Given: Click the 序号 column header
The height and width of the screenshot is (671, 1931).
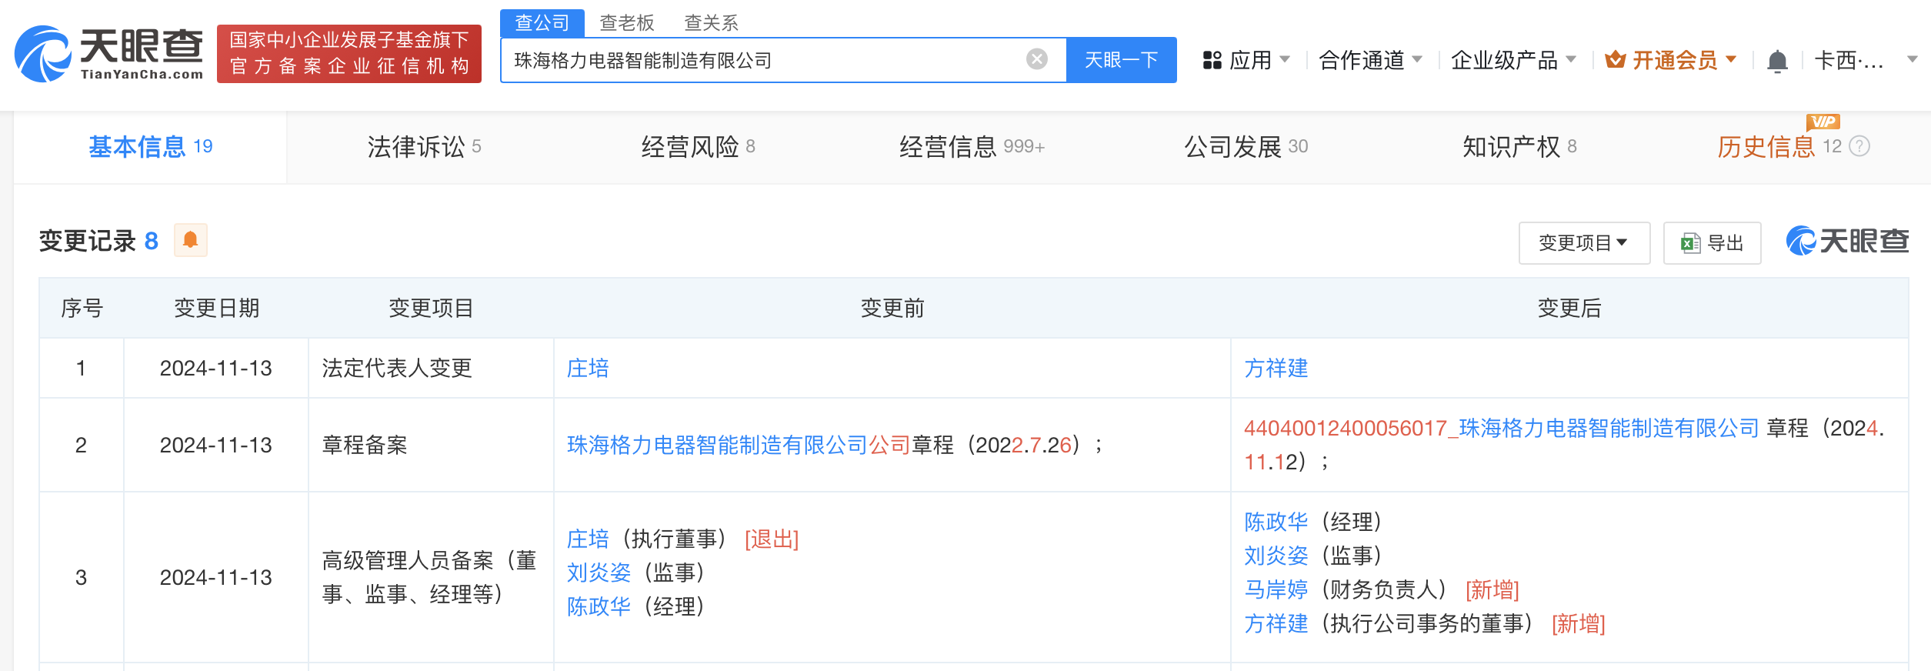Looking at the screenshot, I should [x=82, y=309].
